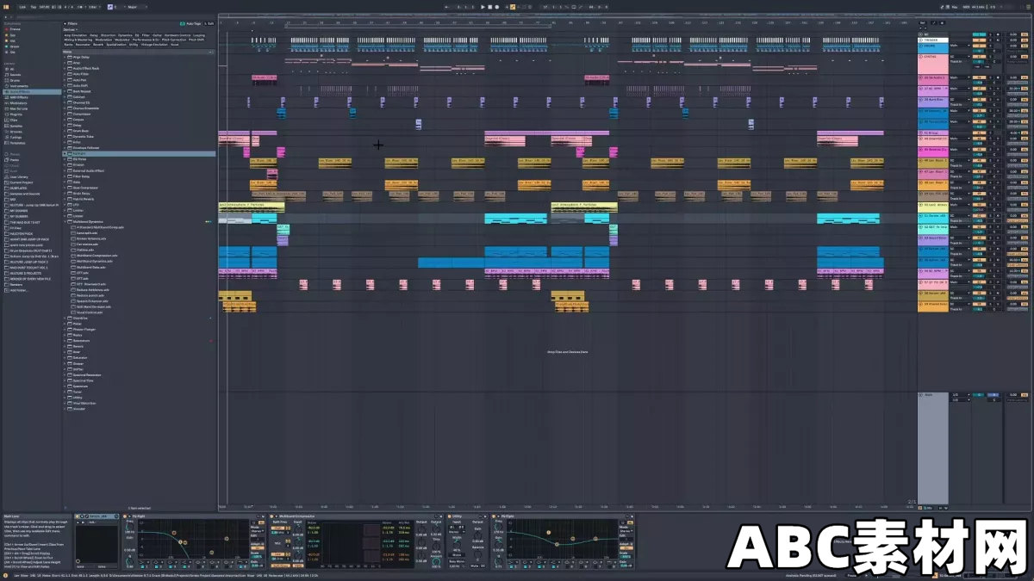Click the Tap tempo button
1034x581 pixels.
[x=33, y=6]
